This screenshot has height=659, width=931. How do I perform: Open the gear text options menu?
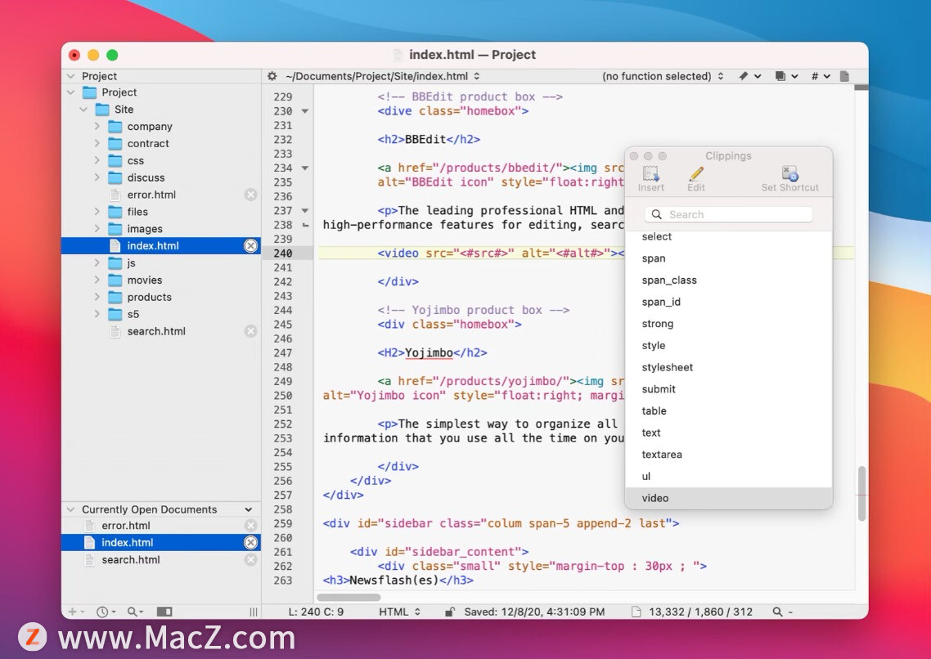[272, 76]
